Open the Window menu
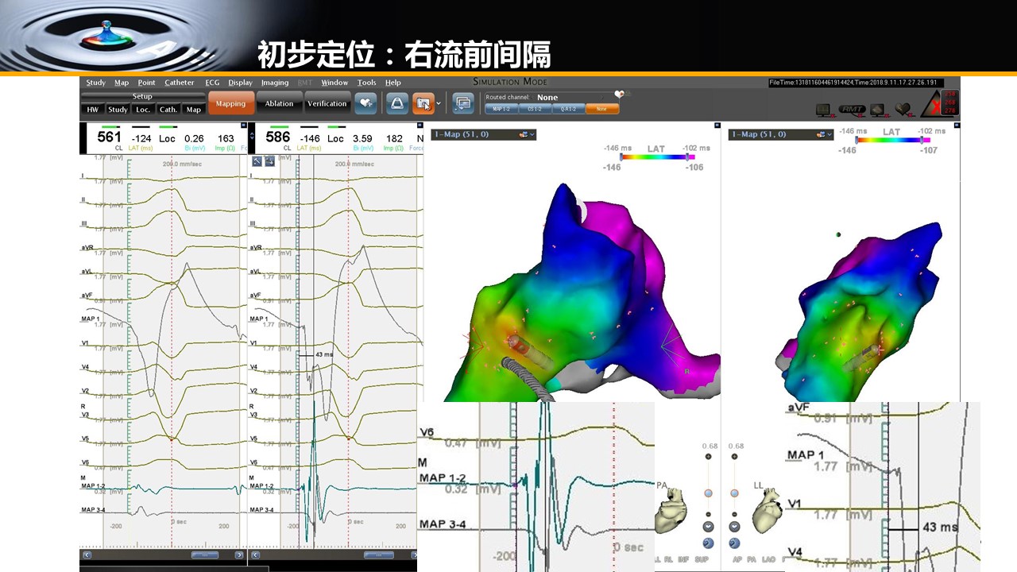This screenshot has width=1017, height=572. (334, 83)
